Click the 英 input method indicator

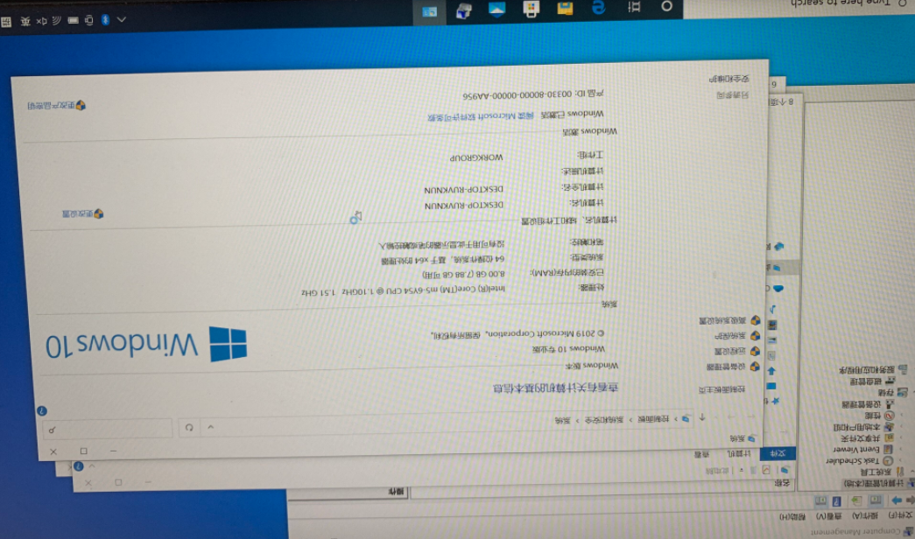point(25,21)
